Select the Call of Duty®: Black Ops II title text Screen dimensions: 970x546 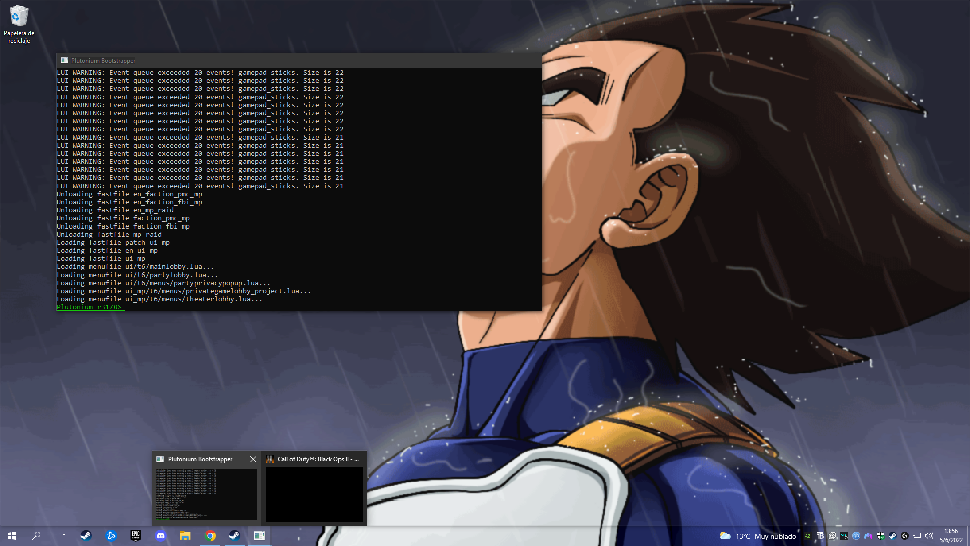(x=318, y=459)
